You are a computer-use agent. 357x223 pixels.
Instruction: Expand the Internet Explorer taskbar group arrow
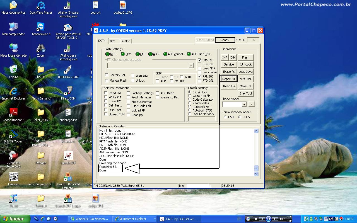(155, 219)
